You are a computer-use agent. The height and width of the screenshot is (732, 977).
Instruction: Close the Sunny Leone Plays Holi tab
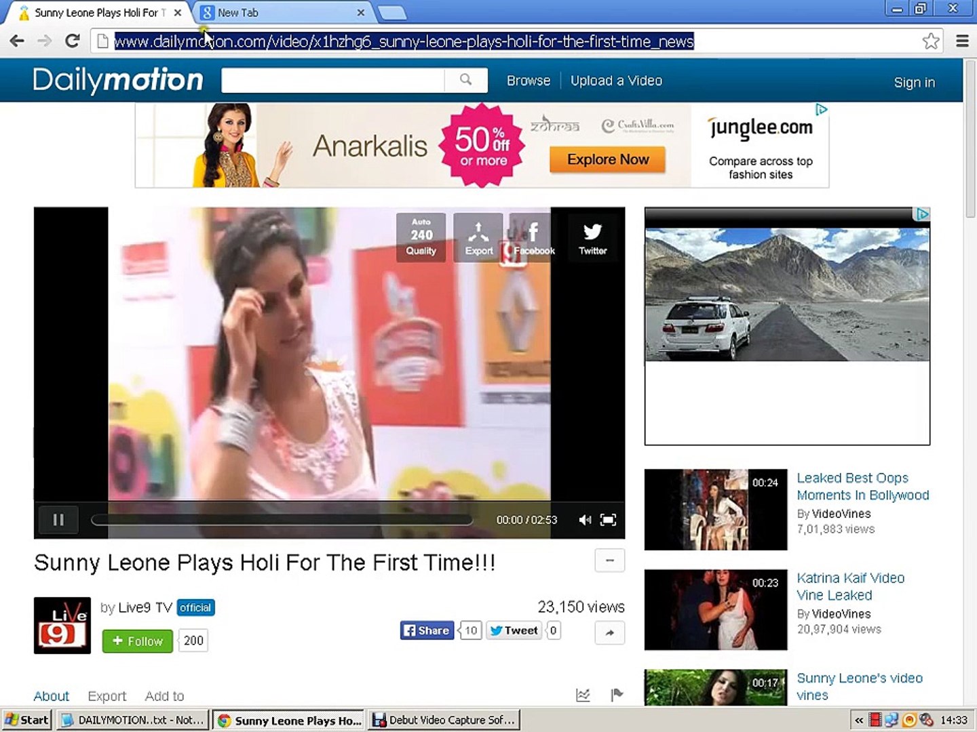tap(178, 12)
